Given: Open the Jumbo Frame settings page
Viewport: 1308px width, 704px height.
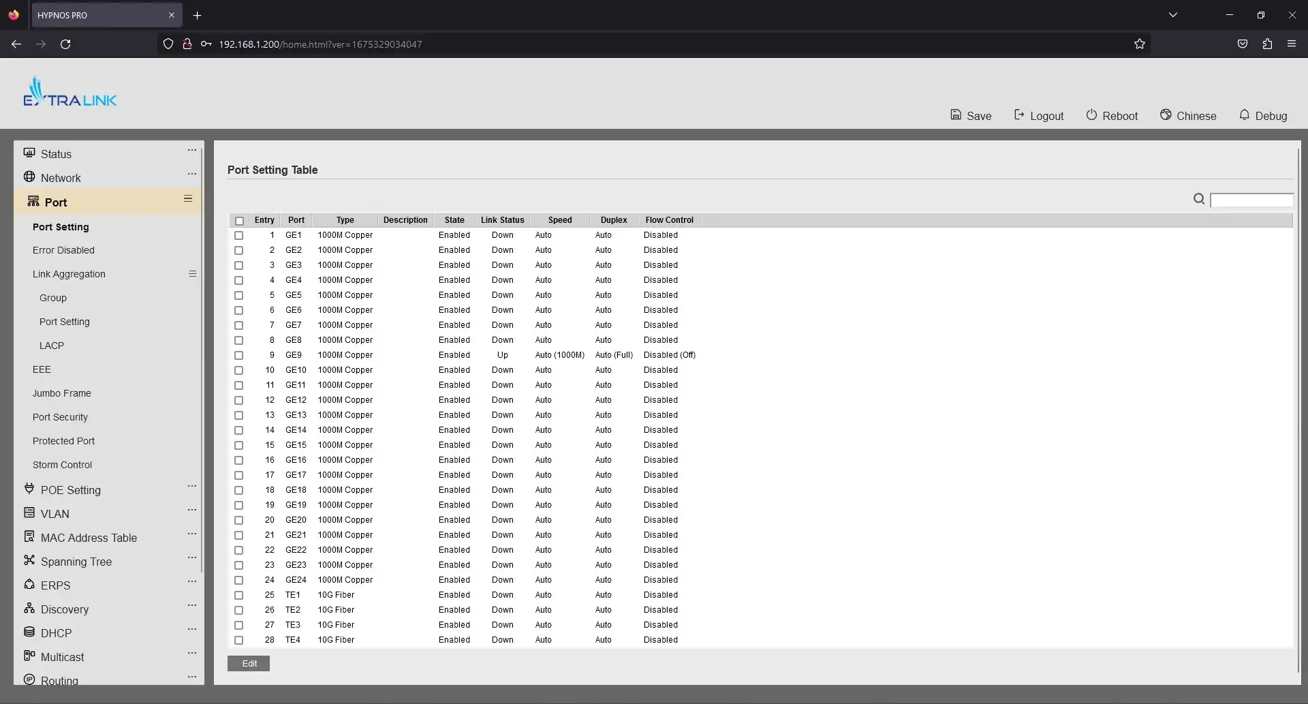Looking at the screenshot, I should [x=61, y=393].
